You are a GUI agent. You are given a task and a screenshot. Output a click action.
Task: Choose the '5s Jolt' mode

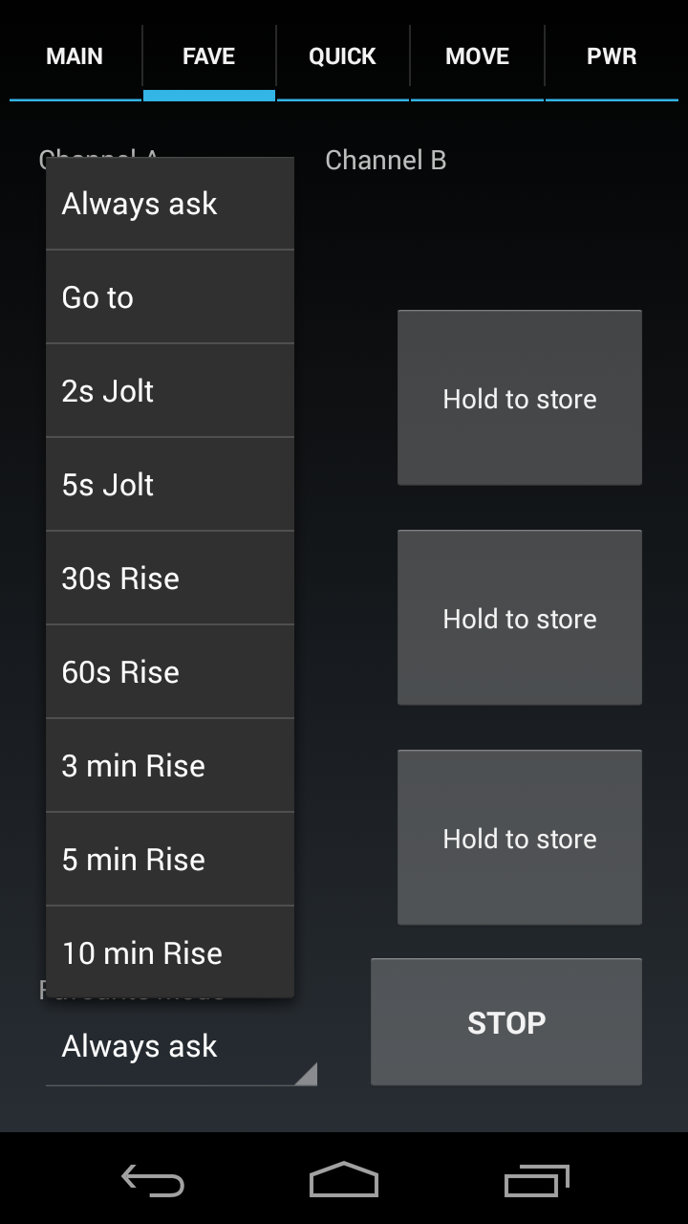click(x=170, y=485)
